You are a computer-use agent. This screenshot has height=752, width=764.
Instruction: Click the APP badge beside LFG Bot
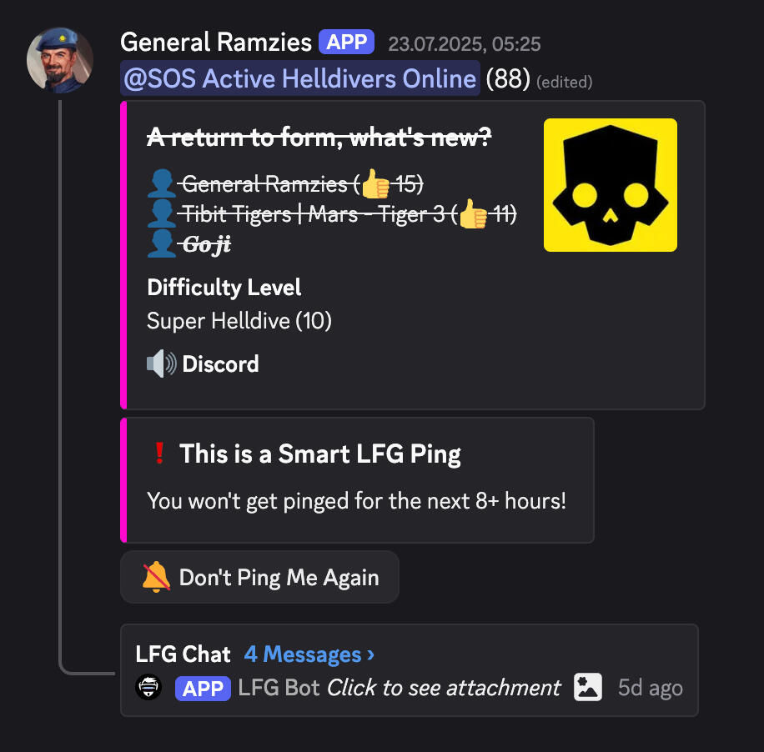(203, 688)
